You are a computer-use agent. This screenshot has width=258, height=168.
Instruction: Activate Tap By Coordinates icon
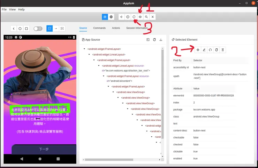point(62,29)
